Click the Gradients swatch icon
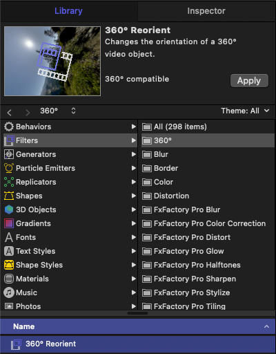This screenshot has height=354, width=276. [x=9, y=223]
